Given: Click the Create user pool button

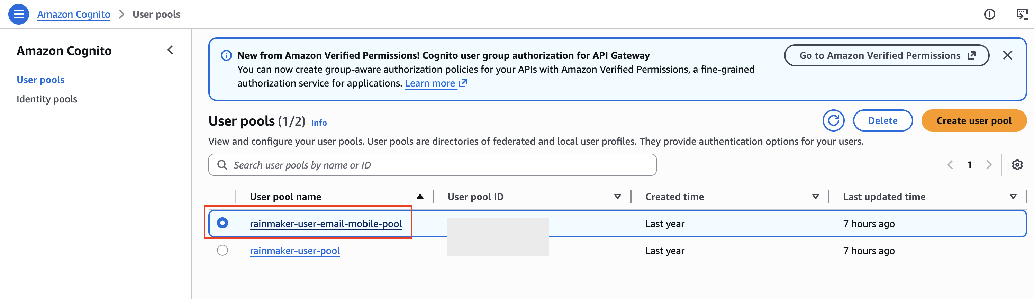Looking at the screenshot, I should click(x=974, y=120).
